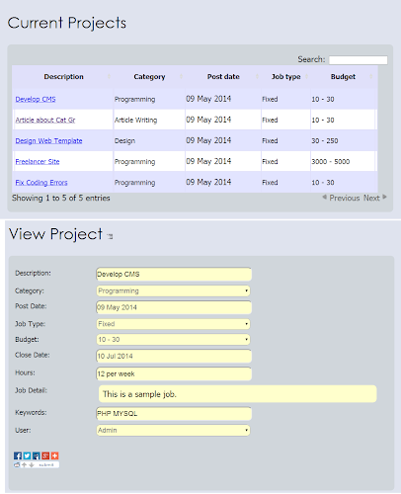Viewport: 401px width, 494px height.
Task: Expand the Job Type dropdown
Action: [x=173, y=324]
